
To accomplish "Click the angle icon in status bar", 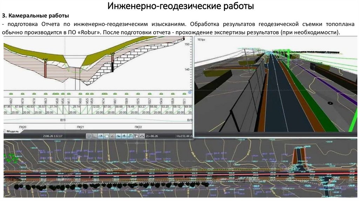I will coord(113,136).
